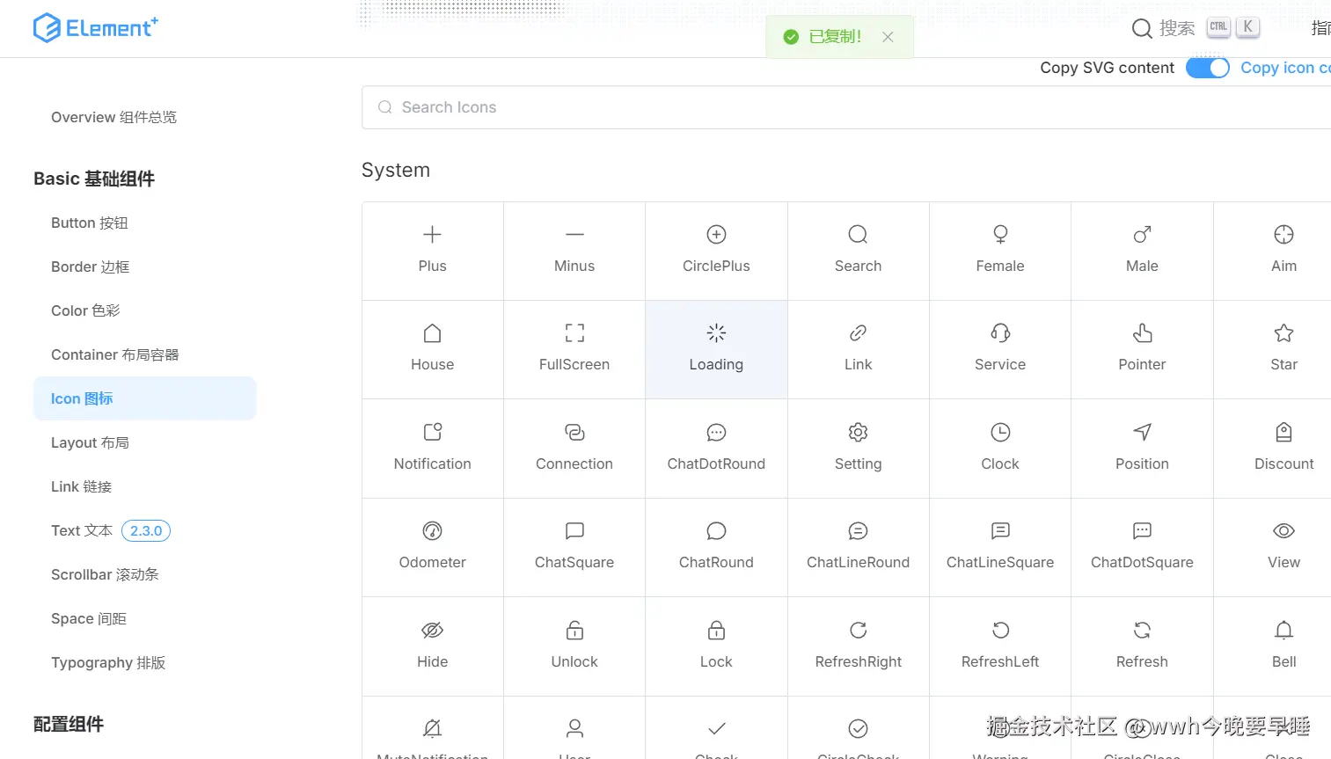Select the Male icon

click(1142, 252)
